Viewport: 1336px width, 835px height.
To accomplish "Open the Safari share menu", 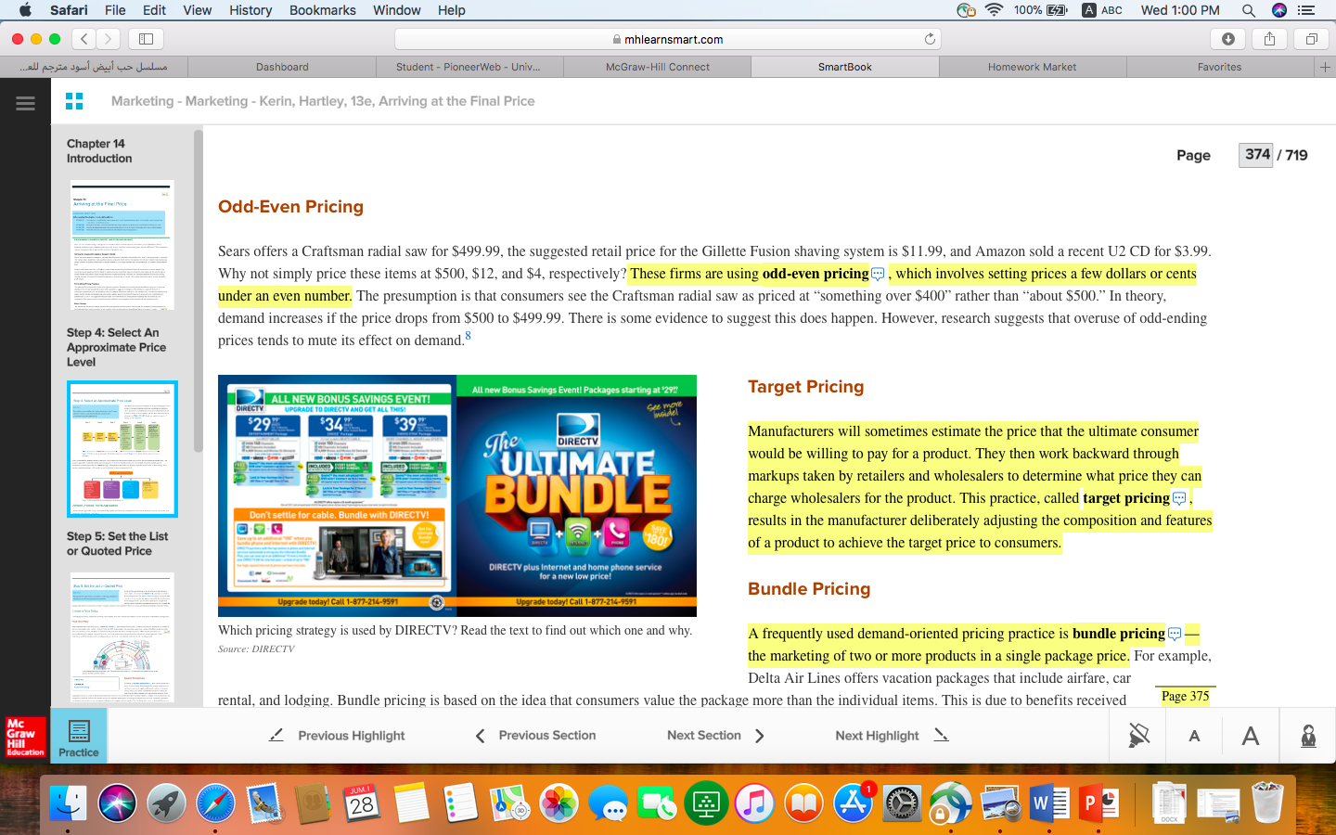I will (x=1269, y=39).
